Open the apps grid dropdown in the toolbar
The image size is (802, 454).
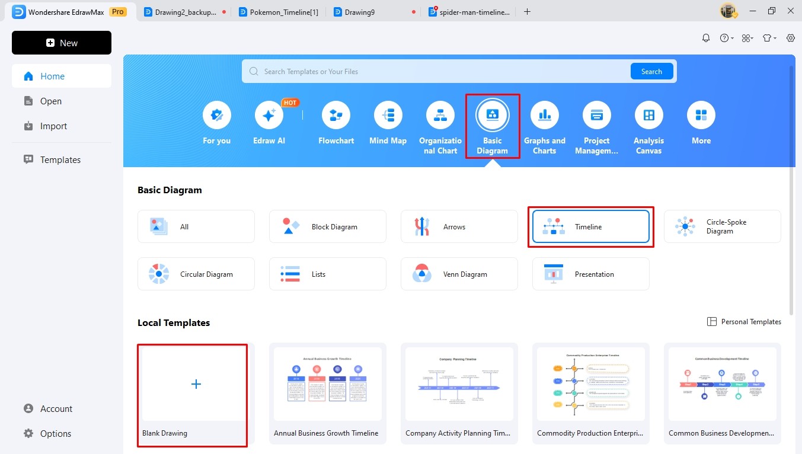(747, 38)
